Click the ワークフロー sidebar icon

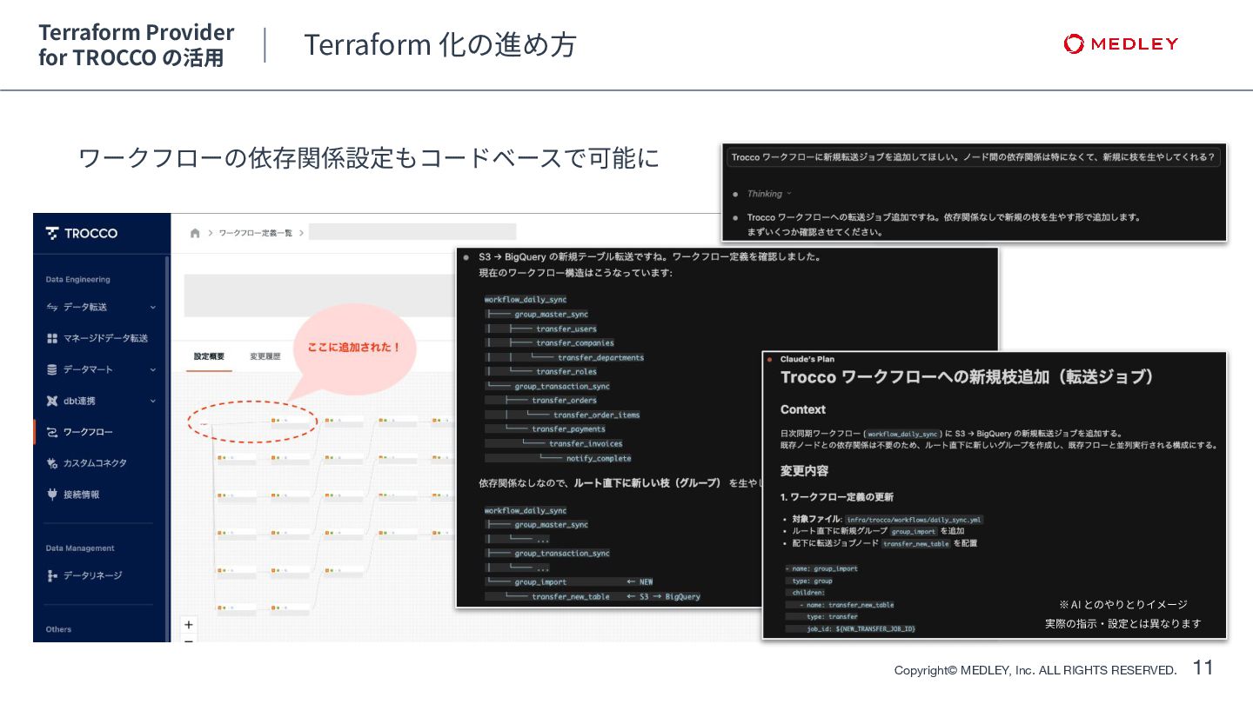[x=51, y=432]
